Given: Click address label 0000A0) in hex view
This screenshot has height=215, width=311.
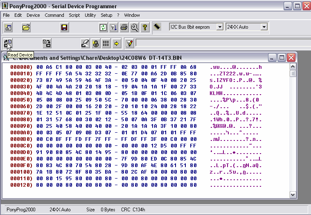Looking at the screenshot, I should pos(21,133).
